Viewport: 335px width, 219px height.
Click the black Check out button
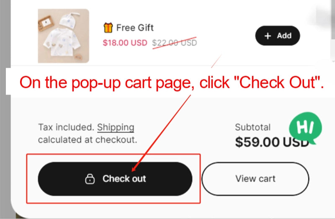pyautogui.click(x=115, y=179)
